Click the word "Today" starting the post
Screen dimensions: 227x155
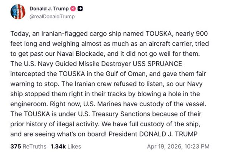(18, 33)
